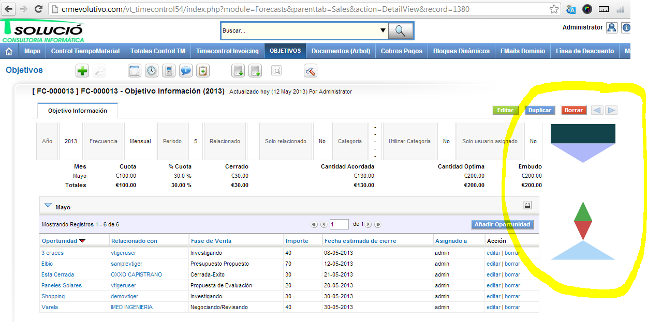Go to next record with right arrow
This screenshot has height=322, width=647.
pyautogui.click(x=611, y=110)
